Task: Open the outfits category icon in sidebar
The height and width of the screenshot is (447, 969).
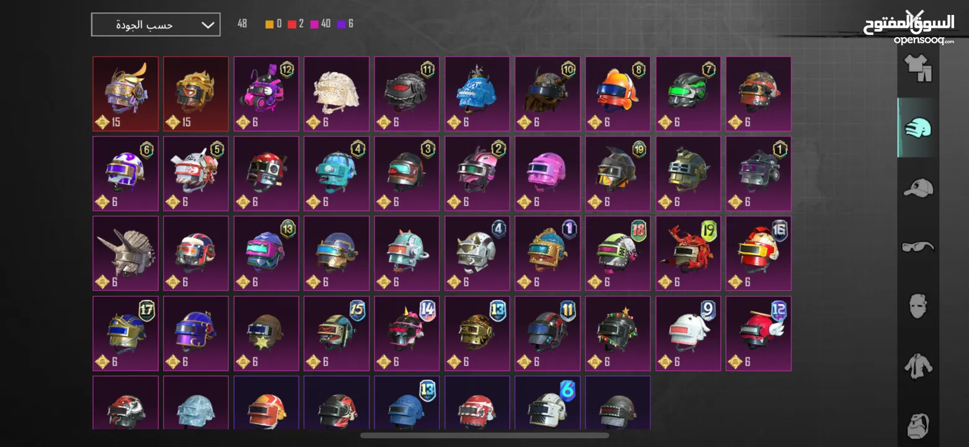Action: tap(917, 68)
